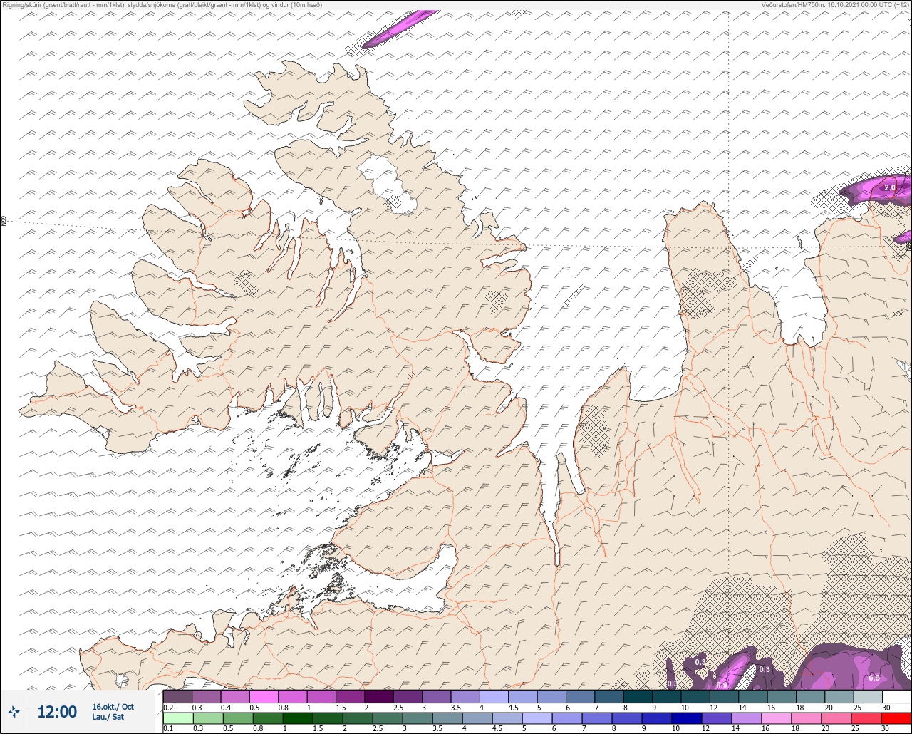Pick lower legend violet swatch labeled 14
The width and height of the screenshot is (912, 734).
(747, 718)
